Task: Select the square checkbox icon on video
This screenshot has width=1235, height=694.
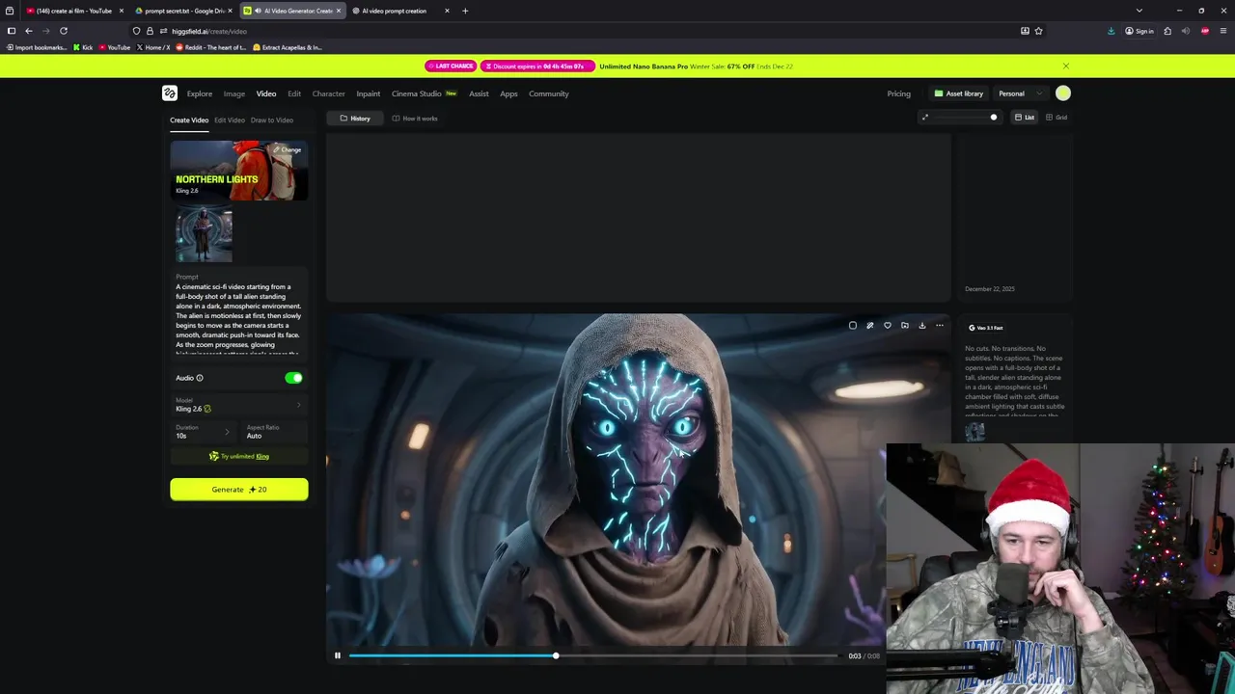Action: (852, 326)
